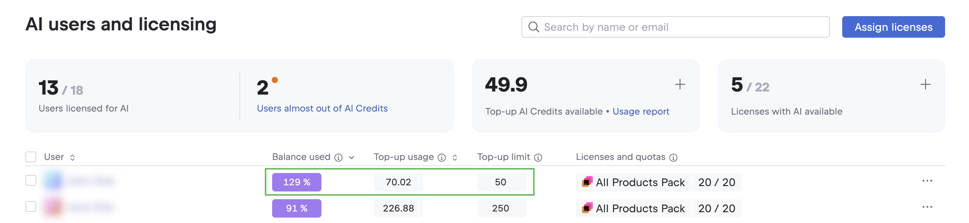Click plus icon for Top-up AI Credits
969x223 pixels.
(680, 84)
